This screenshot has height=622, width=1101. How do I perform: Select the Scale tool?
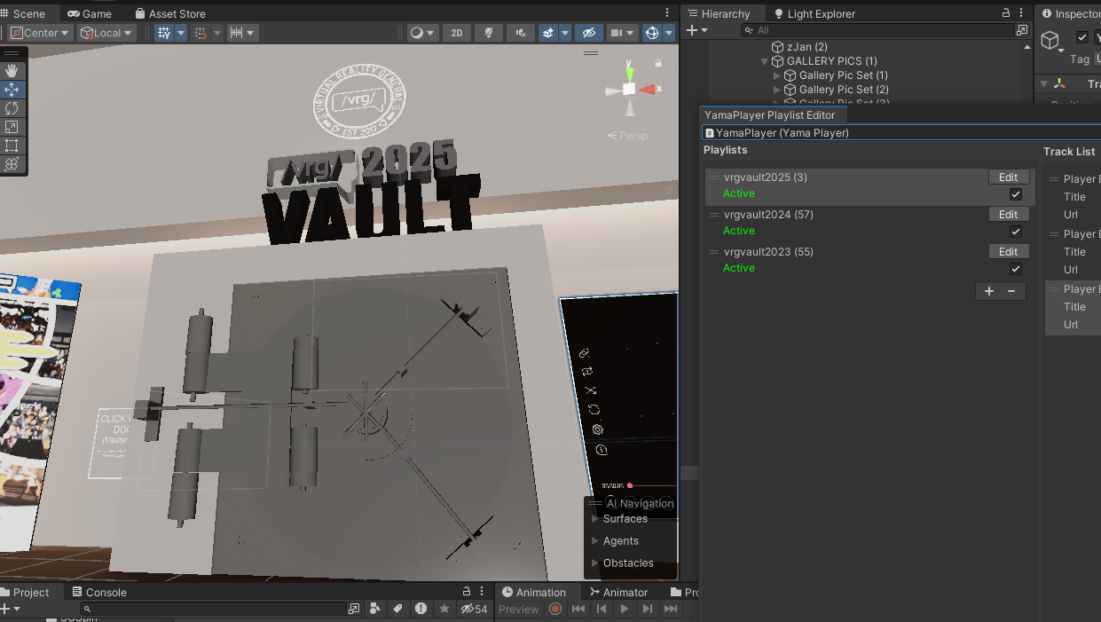coord(12,127)
